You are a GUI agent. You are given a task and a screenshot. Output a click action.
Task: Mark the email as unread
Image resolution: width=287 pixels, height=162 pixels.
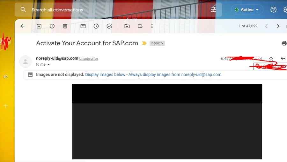(83, 26)
